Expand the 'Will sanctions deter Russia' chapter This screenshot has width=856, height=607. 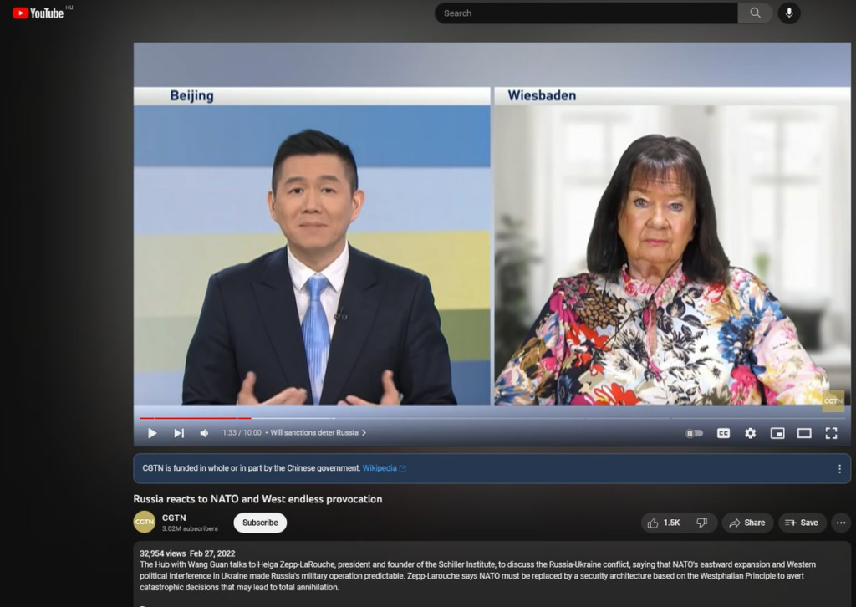click(x=318, y=433)
